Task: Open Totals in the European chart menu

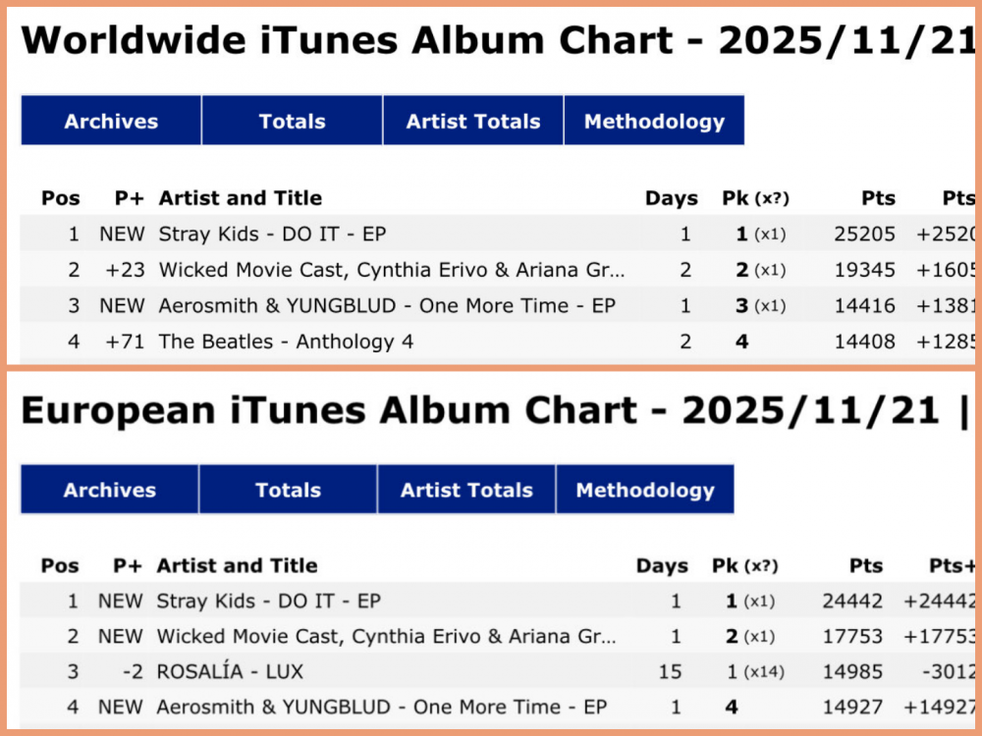Action: 288,491
